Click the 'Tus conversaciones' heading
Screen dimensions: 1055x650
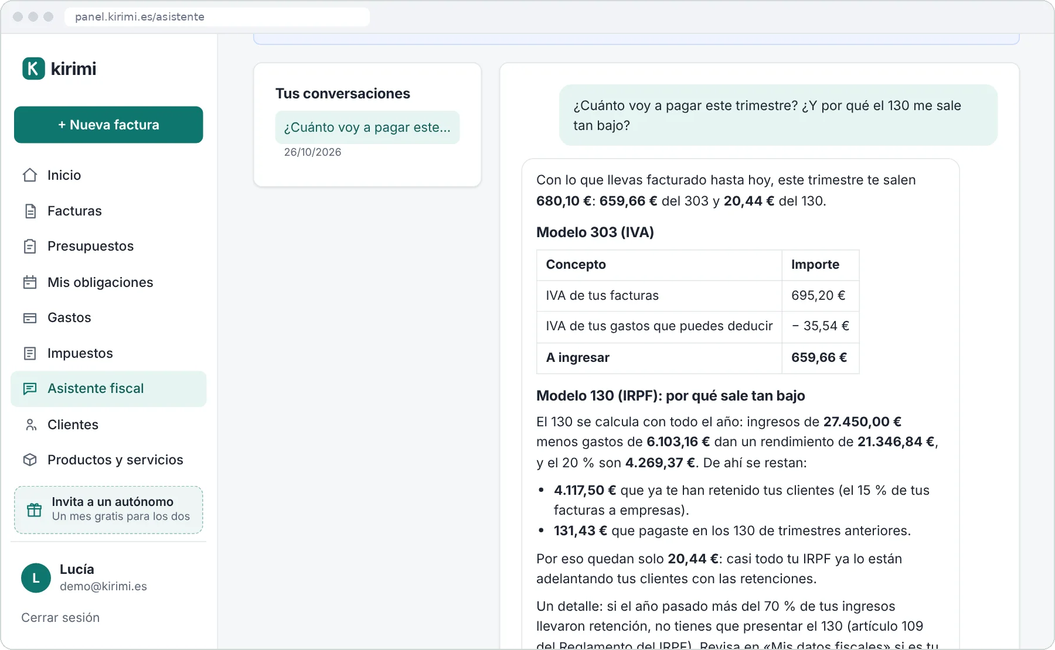(x=343, y=94)
